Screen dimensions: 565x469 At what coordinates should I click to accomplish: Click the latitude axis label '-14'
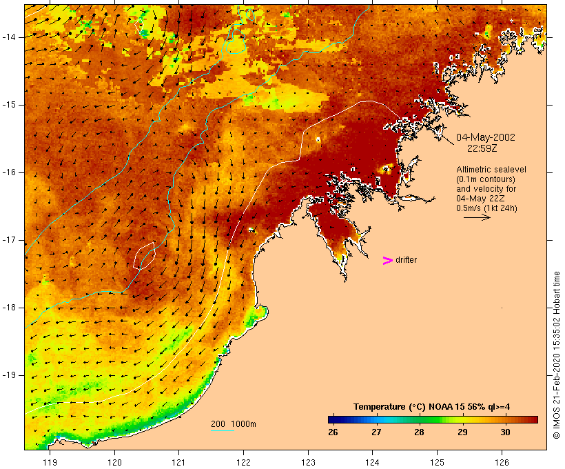9,37
